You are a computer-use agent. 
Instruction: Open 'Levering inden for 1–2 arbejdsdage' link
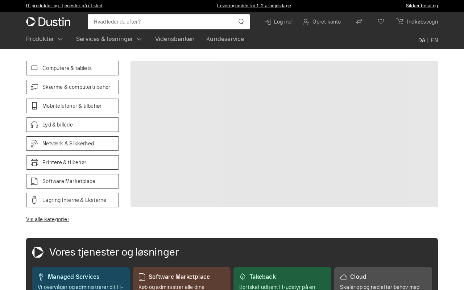point(254,6)
